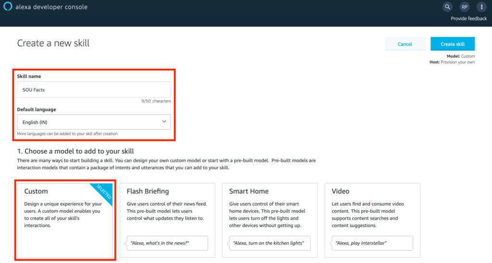Expand the language list using the chevron arrow
Screen dimensions: 492x263
[164, 122]
